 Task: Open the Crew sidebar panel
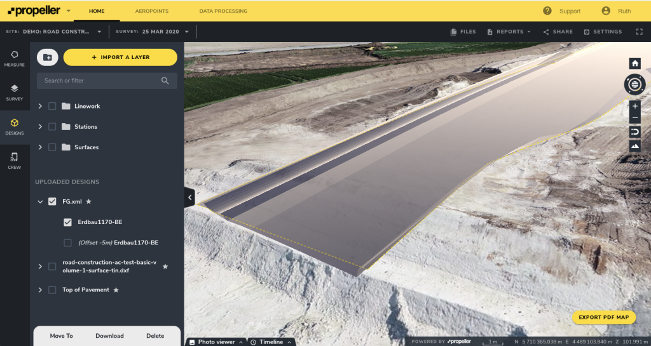(14, 161)
